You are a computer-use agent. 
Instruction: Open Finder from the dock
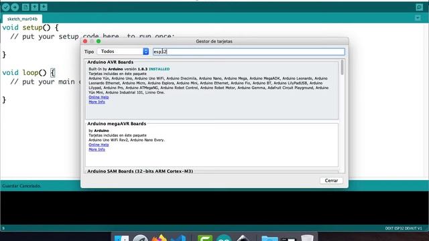pyautogui.click(x=121, y=238)
